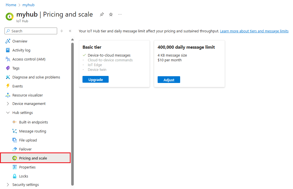Click the Message routing icon
This screenshot has width=293, height=189.
click(x=14, y=131)
